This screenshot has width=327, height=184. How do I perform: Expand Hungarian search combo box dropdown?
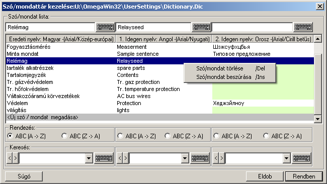point(89,158)
